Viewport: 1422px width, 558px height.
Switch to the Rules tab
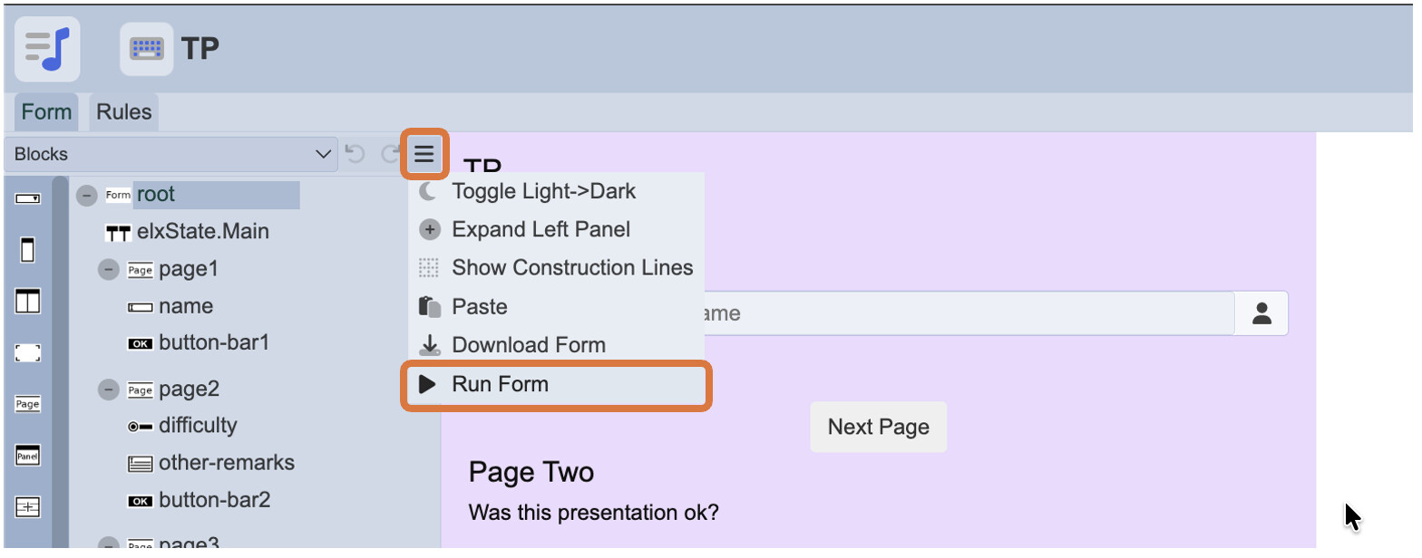(x=124, y=112)
